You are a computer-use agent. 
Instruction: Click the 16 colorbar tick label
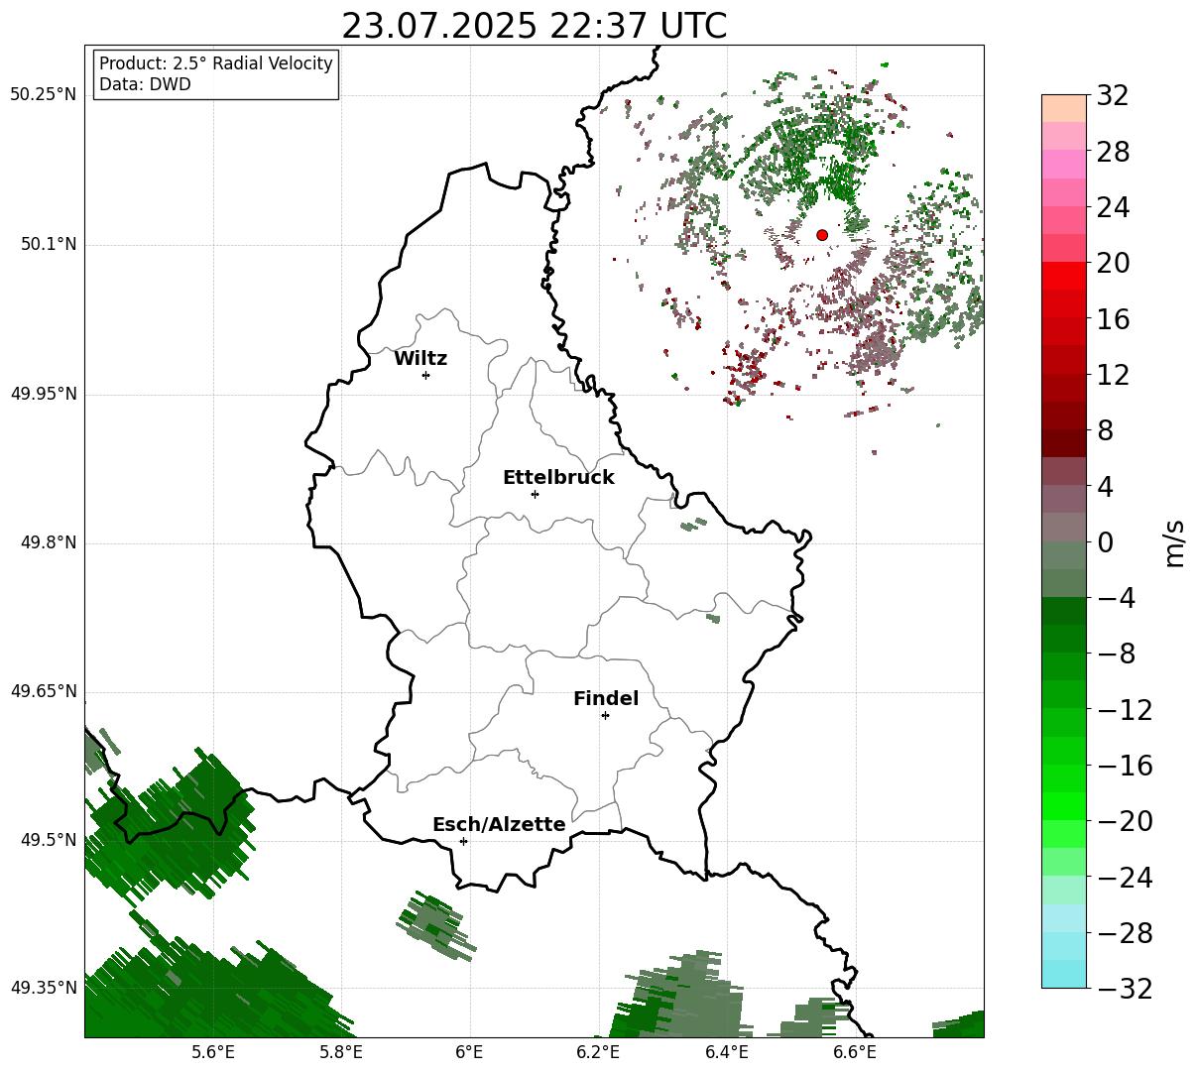(x=1113, y=319)
